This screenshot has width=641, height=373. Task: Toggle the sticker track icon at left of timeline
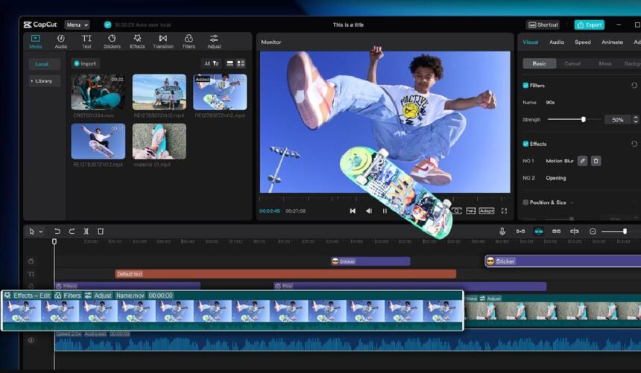click(31, 261)
